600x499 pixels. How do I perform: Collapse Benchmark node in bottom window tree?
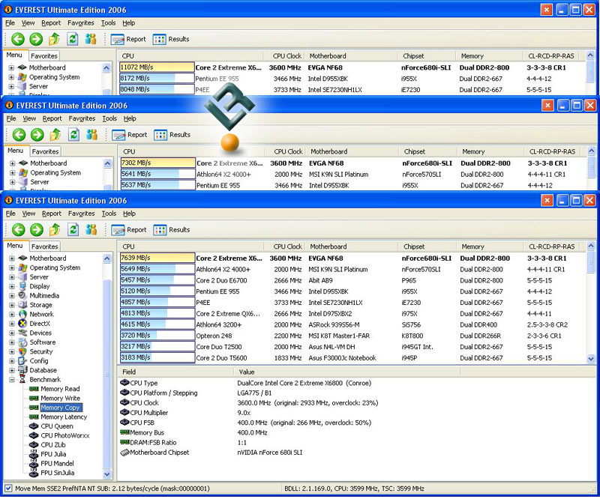pyautogui.click(x=12, y=380)
